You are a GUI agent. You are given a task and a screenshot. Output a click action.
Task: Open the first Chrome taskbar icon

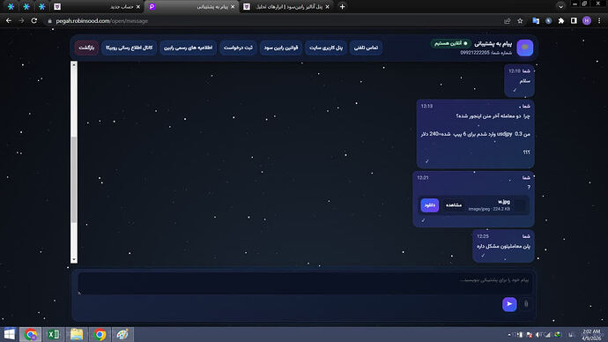coord(31,334)
